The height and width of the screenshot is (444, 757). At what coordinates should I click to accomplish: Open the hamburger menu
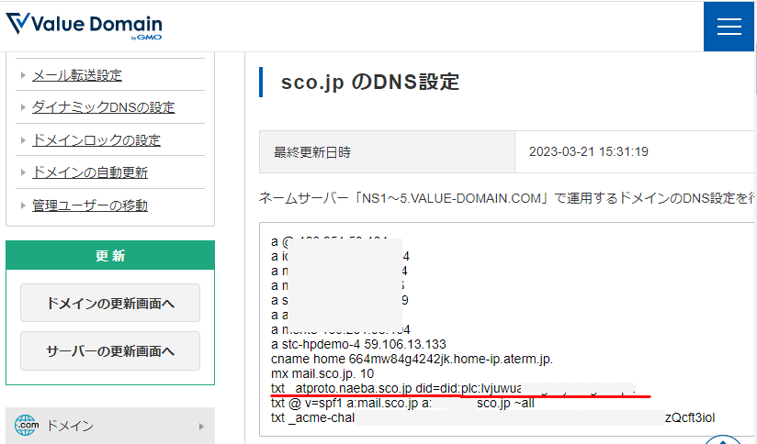coord(729,27)
